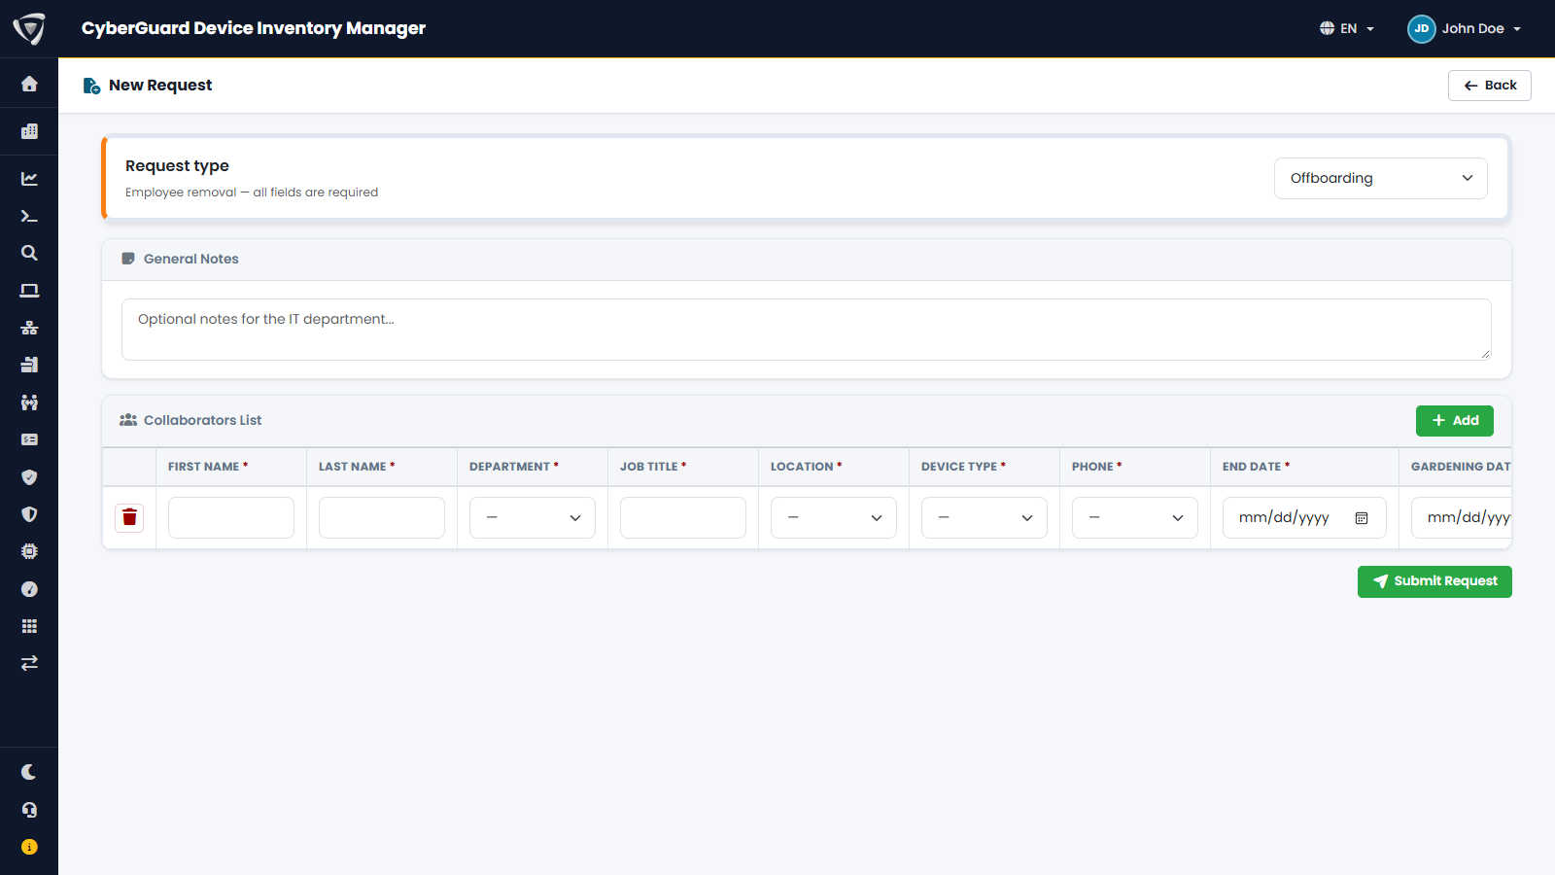Focus the General Notes text area
This screenshot has height=875, width=1555.
pyautogui.click(x=807, y=330)
